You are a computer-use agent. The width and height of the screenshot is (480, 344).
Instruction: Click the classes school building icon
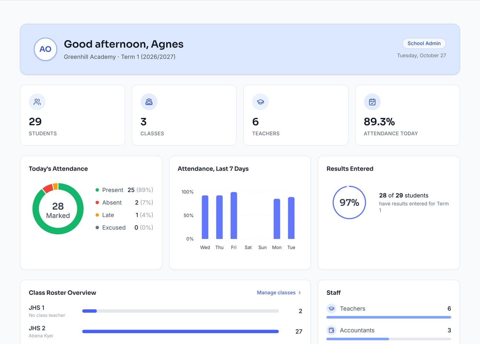(149, 102)
